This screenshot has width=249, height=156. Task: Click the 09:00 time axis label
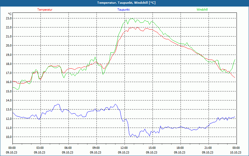point(97,148)
